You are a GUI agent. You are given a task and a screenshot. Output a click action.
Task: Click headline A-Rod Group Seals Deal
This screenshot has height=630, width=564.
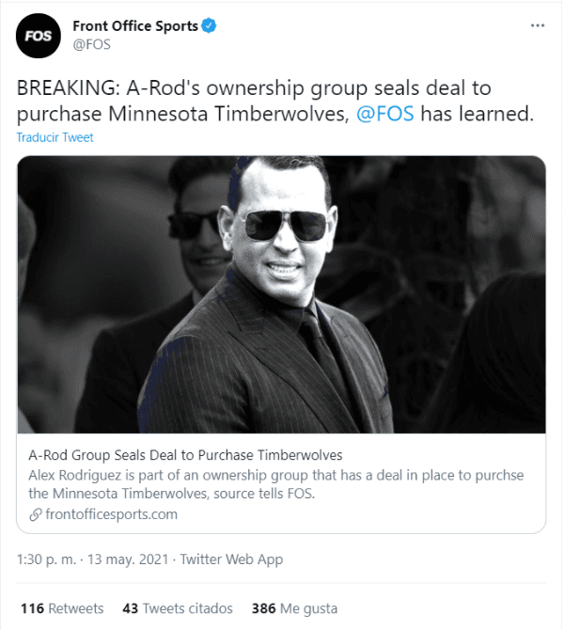tap(185, 456)
